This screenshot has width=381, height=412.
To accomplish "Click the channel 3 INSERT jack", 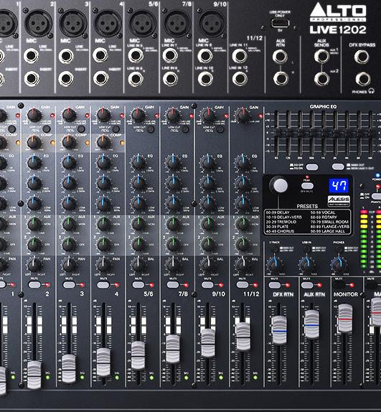I will [66, 78].
